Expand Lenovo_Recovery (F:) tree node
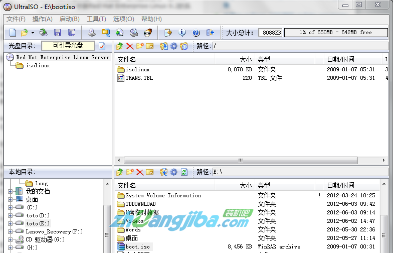393x253 pixels. [11, 231]
